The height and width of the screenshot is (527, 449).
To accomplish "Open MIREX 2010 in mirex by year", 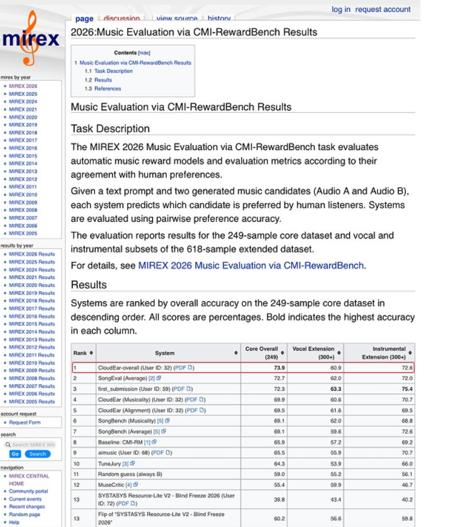I will click(x=23, y=194).
